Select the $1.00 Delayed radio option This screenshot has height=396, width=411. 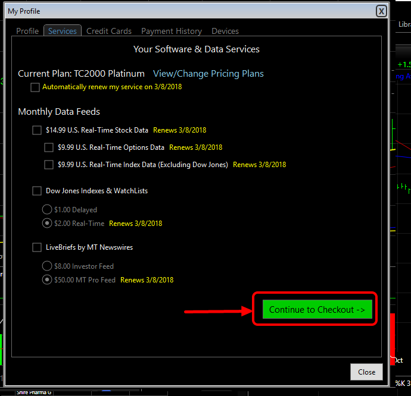click(47, 209)
